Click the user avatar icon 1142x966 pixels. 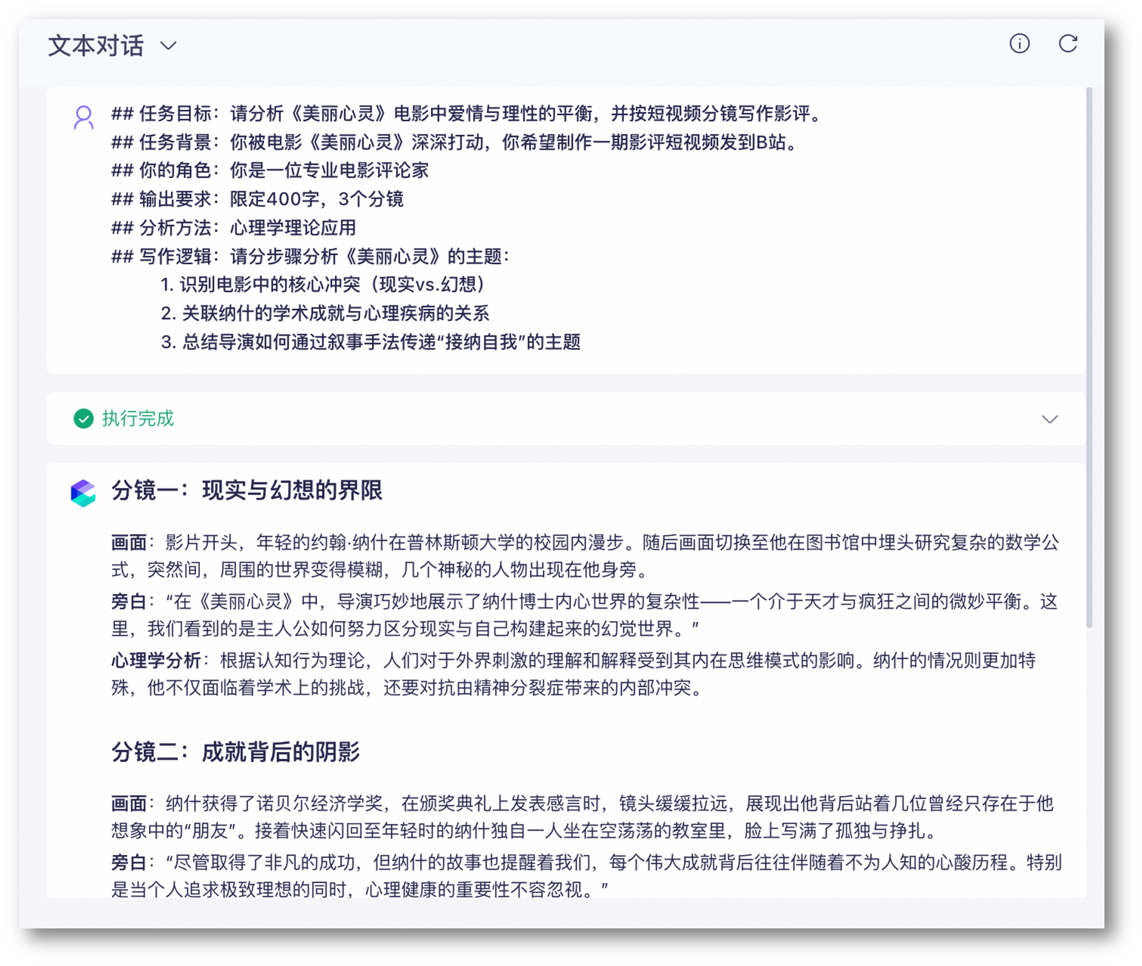pyautogui.click(x=83, y=117)
